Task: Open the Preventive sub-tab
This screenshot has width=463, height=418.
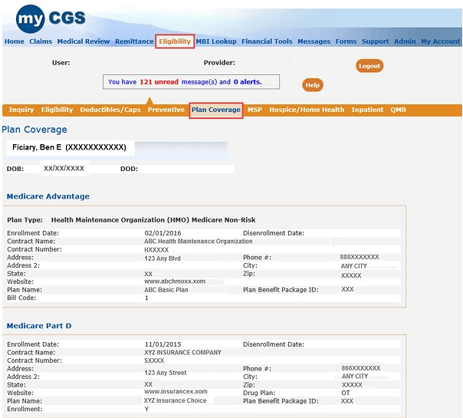Action: [166, 110]
